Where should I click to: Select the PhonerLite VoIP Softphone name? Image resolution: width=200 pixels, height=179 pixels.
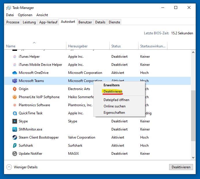click(39, 97)
